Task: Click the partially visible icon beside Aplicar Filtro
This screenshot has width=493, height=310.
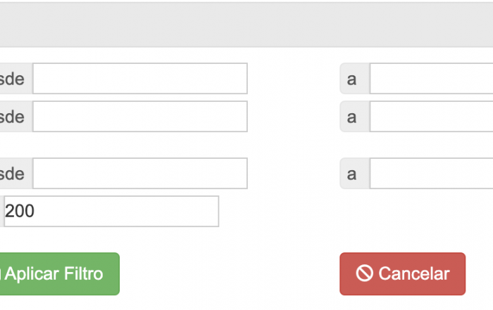Action: 1,273
